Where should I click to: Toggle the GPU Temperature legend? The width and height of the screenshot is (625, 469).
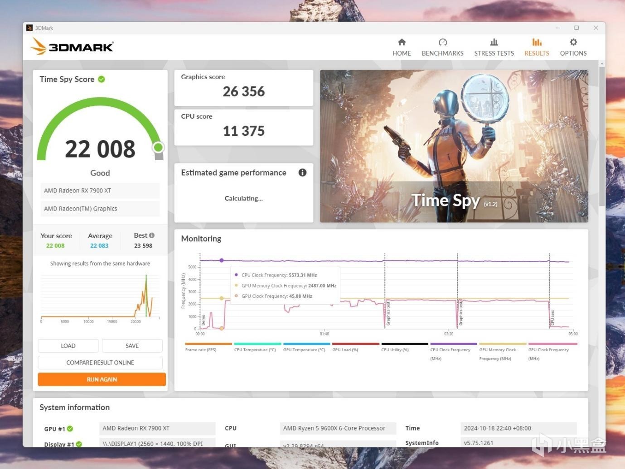coord(306,347)
